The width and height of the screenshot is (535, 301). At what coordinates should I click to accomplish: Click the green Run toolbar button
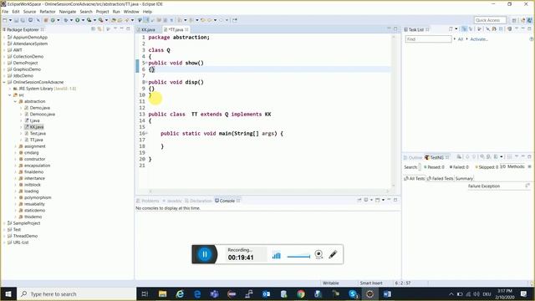tap(78, 20)
